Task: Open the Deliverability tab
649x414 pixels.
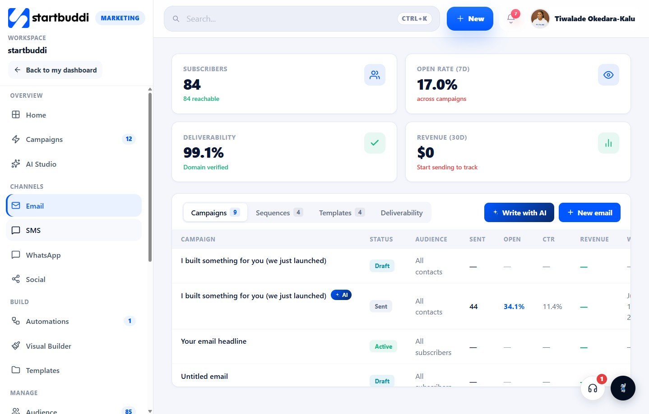Action: pyautogui.click(x=402, y=213)
